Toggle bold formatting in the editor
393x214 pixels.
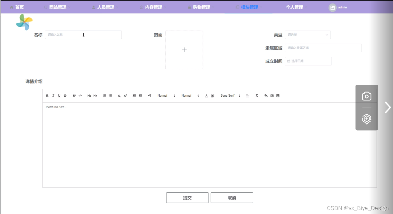pyautogui.click(x=47, y=96)
